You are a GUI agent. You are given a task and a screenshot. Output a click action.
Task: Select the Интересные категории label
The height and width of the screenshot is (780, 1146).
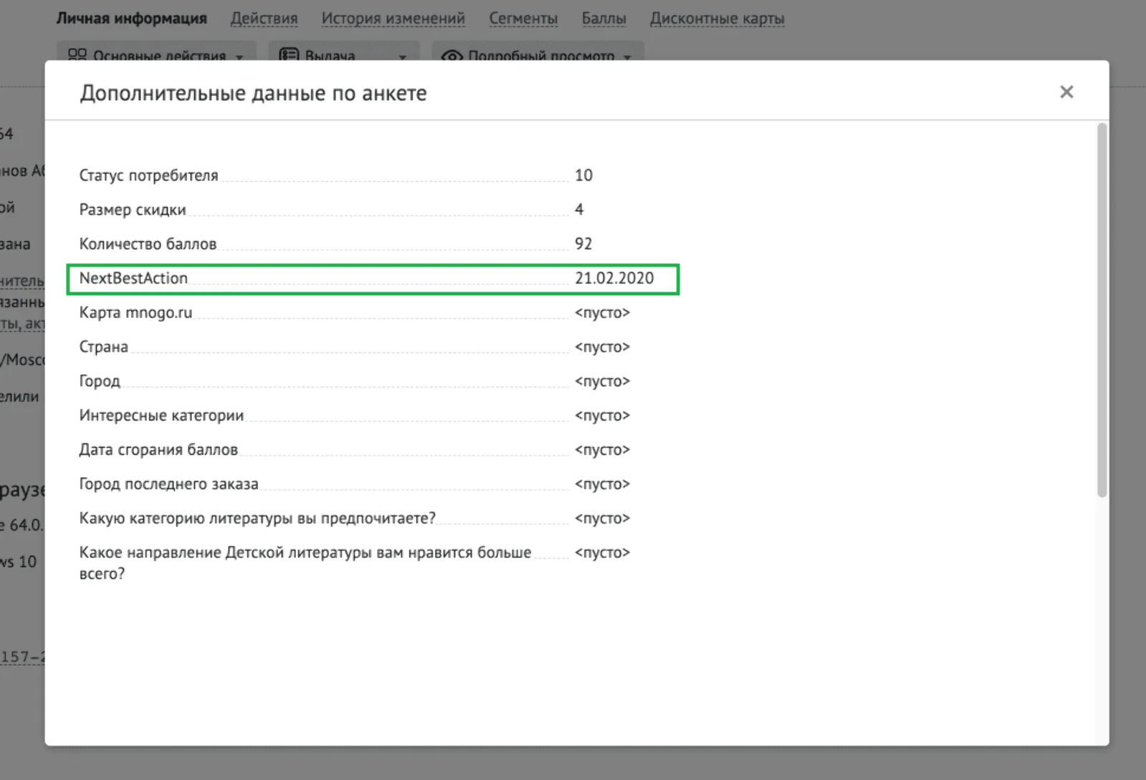pos(161,415)
